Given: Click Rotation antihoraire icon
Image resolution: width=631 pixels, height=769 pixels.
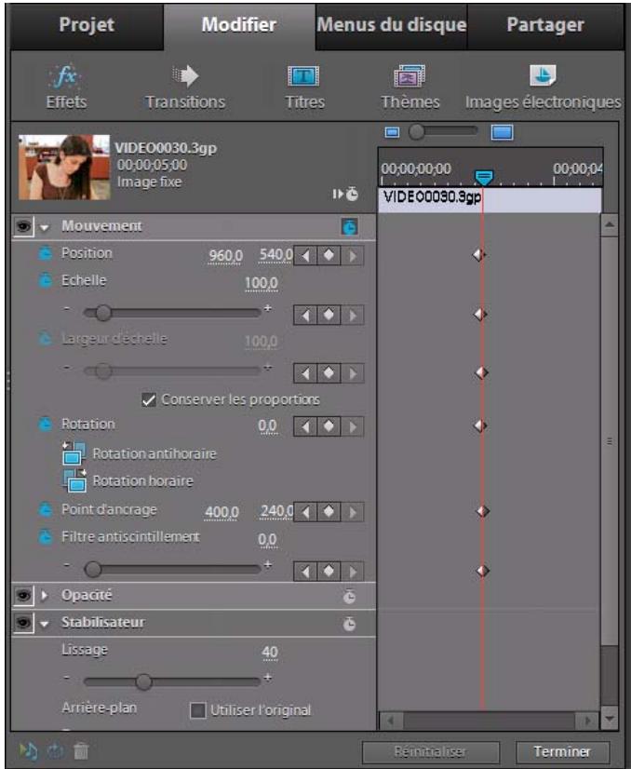Looking at the screenshot, I should pos(74,453).
